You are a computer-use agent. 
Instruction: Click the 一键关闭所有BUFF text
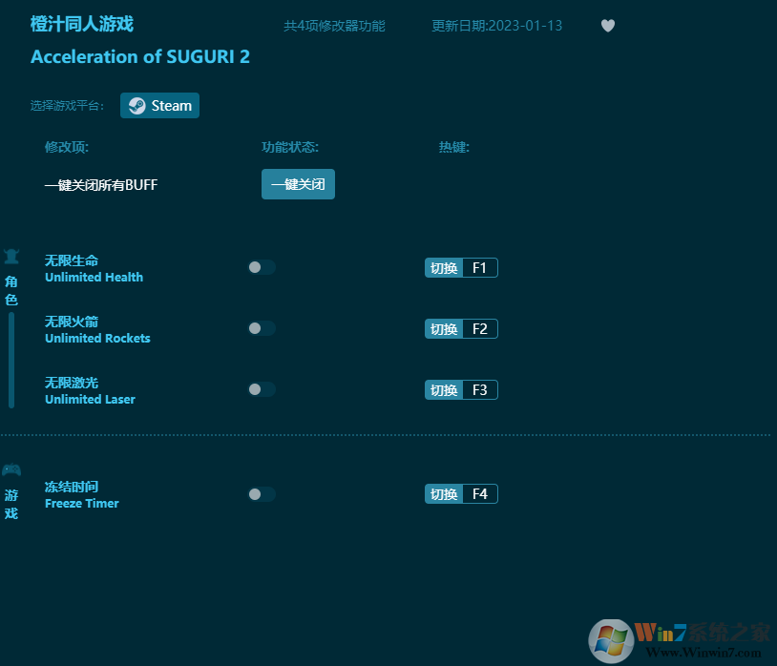[101, 185]
